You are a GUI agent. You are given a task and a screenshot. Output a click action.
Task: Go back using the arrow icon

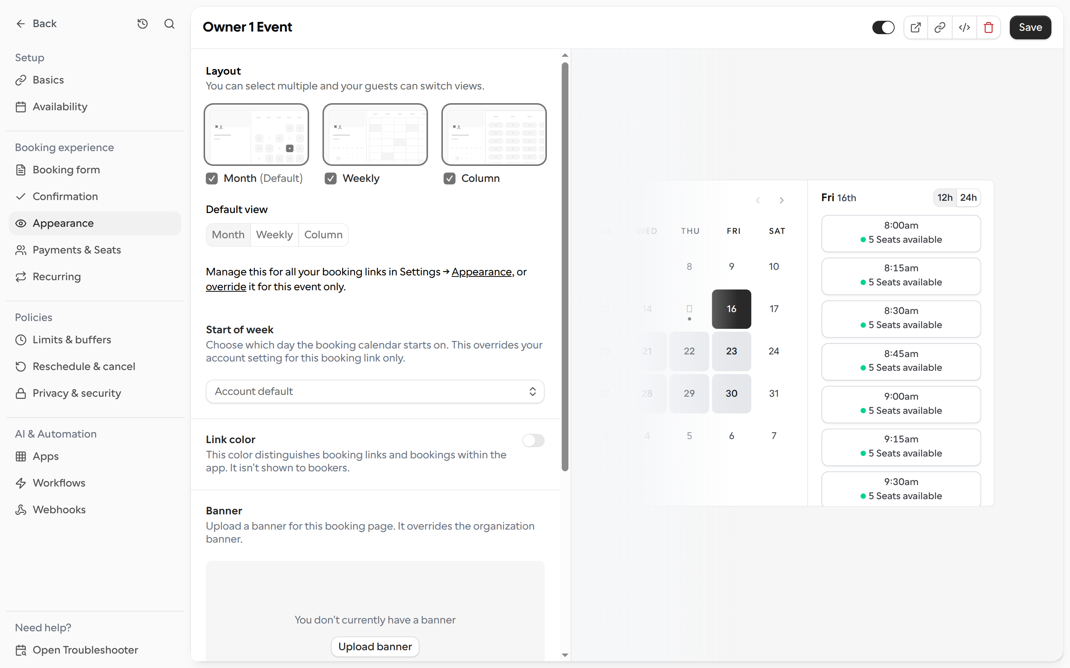20,24
